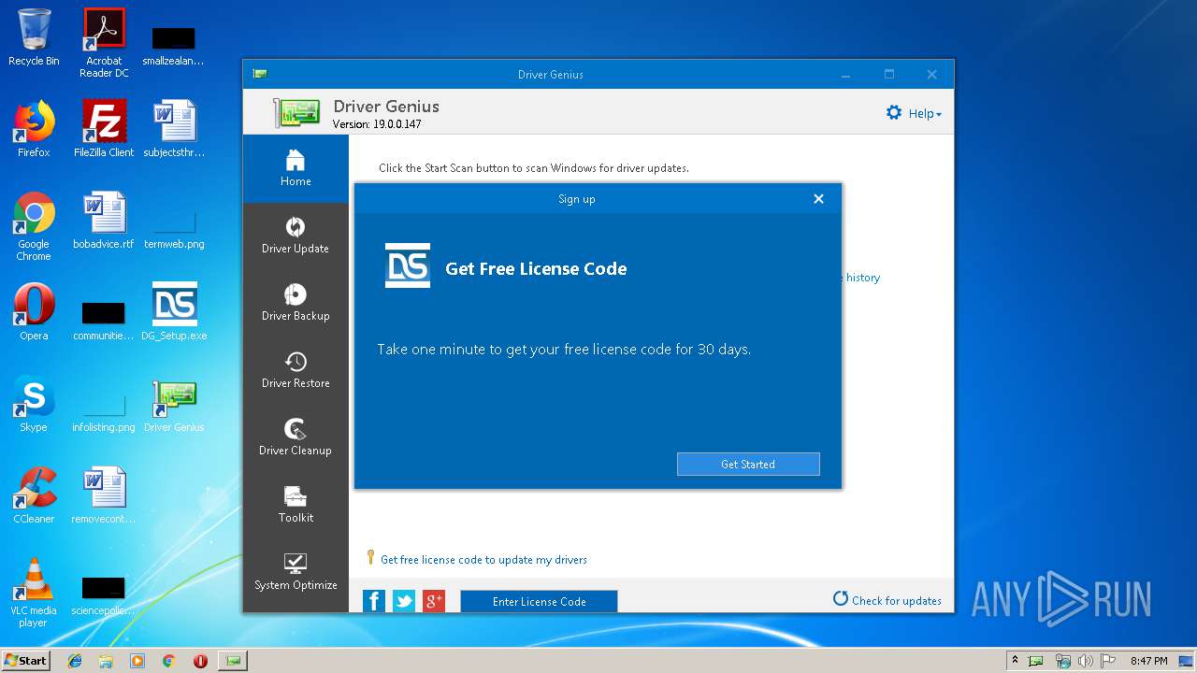This screenshot has width=1197, height=673.
Task: Open the Toolkit section
Action: tap(296, 505)
